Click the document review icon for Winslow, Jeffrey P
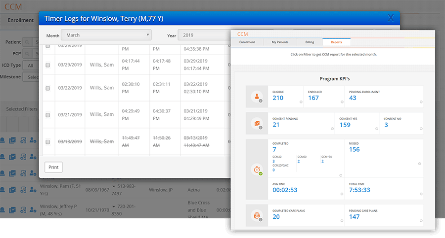 [23, 210]
